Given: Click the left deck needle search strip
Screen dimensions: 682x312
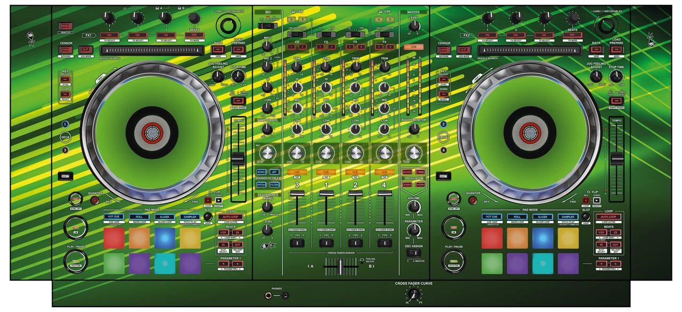Looking at the screenshot, I should [152, 50].
